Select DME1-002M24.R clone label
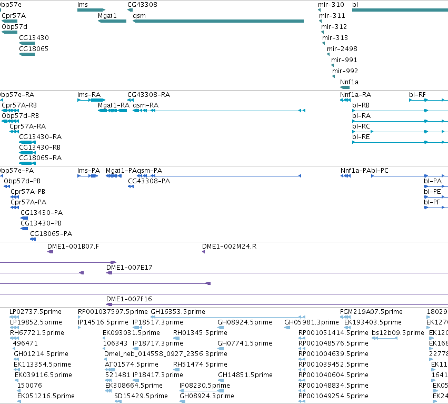The width and height of the screenshot is (448, 404). (x=229, y=247)
